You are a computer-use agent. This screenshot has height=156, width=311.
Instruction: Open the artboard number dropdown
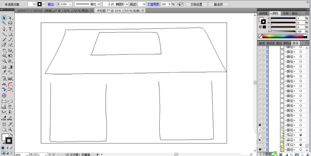[45, 154]
